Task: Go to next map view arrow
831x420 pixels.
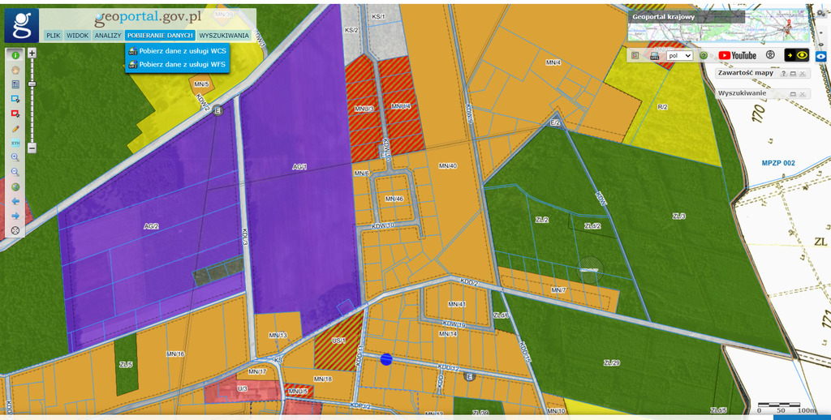Action: point(15,216)
